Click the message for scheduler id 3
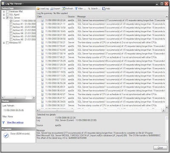This screenshot has height=153, width=170. pyautogui.click(x=117, y=105)
